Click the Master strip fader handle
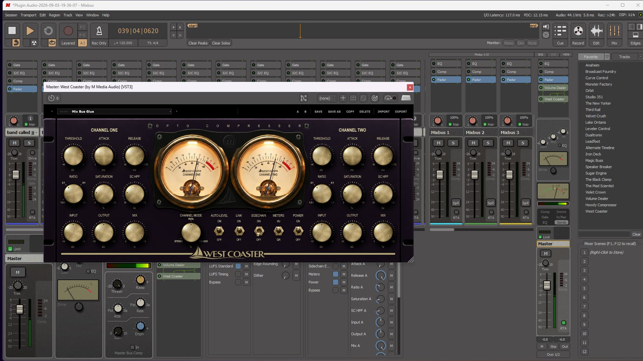This screenshot has width=643, height=361. [547, 285]
